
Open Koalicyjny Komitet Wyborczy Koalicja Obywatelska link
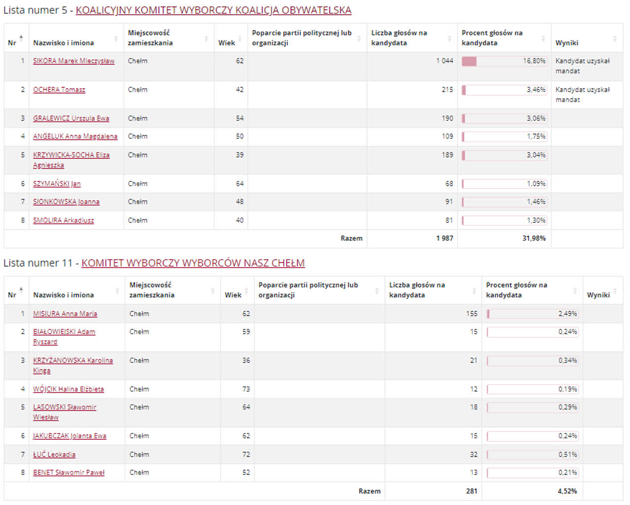[x=213, y=10]
